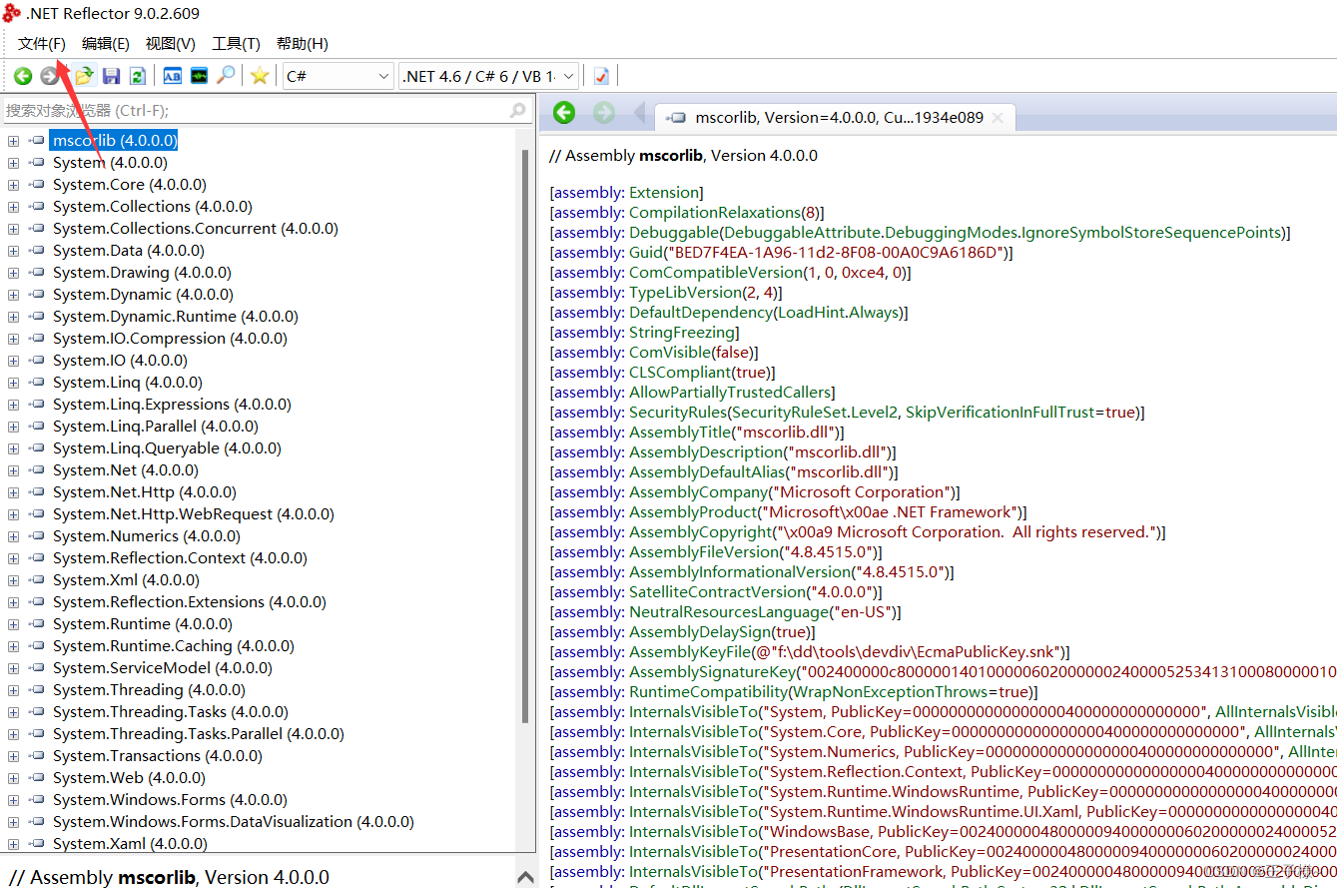
Task: Open the 工具(T) menu
Action: pyautogui.click(x=236, y=44)
